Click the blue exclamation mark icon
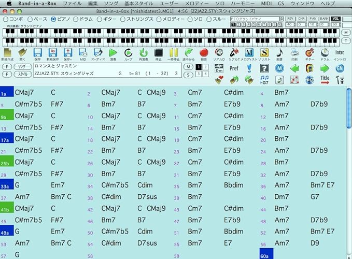Viewport: 352px width, 259px height. point(249,68)
